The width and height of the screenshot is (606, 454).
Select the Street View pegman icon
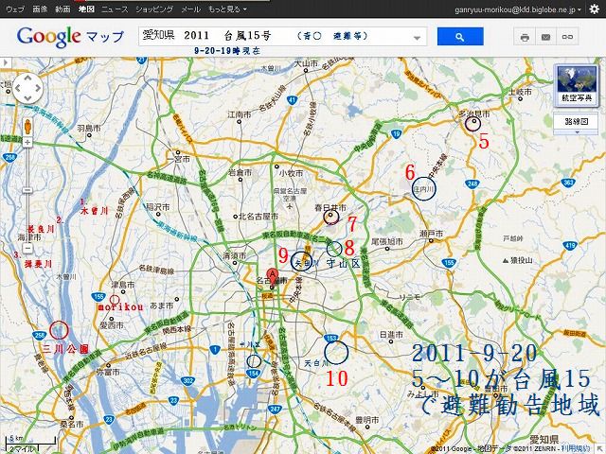(27, 126)
